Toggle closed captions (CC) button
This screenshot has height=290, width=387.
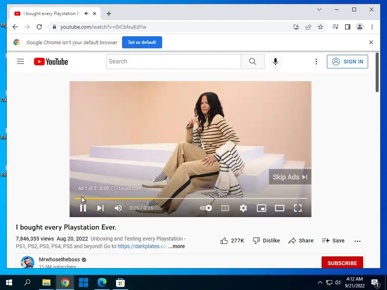[x=225, y=208]
